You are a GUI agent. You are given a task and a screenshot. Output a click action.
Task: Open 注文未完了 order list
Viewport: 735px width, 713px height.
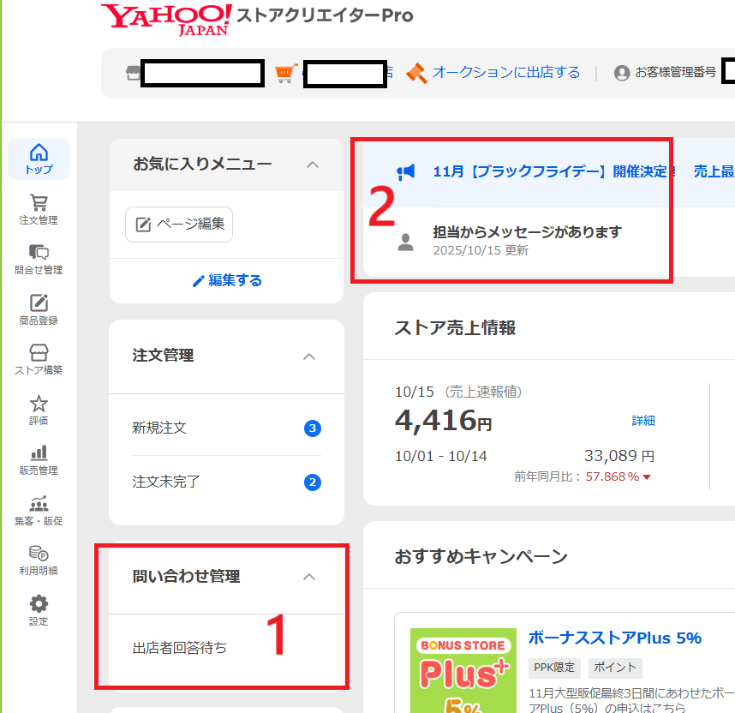click(166, 482)
